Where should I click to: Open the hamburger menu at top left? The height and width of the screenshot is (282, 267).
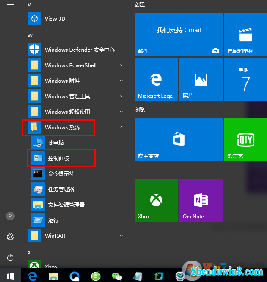(10, 4)
